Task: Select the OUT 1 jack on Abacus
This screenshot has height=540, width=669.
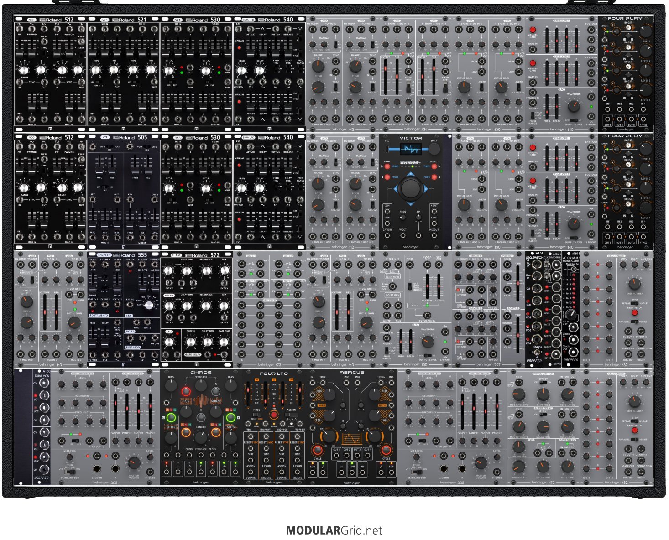Action: (336, 456)
